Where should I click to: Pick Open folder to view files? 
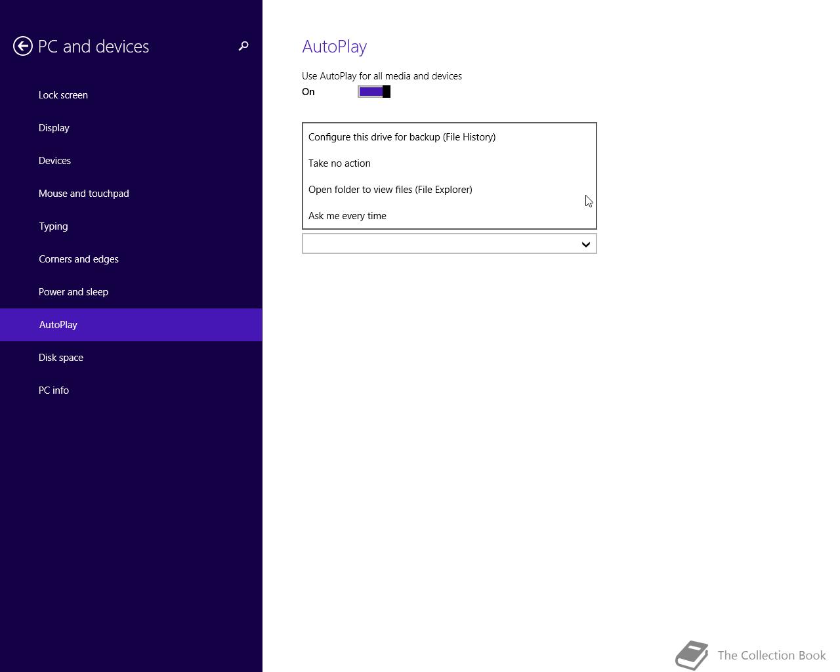pyautogui.click(x=449, y=190)
